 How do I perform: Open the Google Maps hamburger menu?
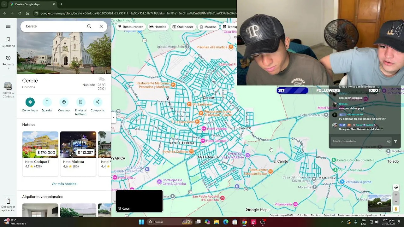coord(8,26)
